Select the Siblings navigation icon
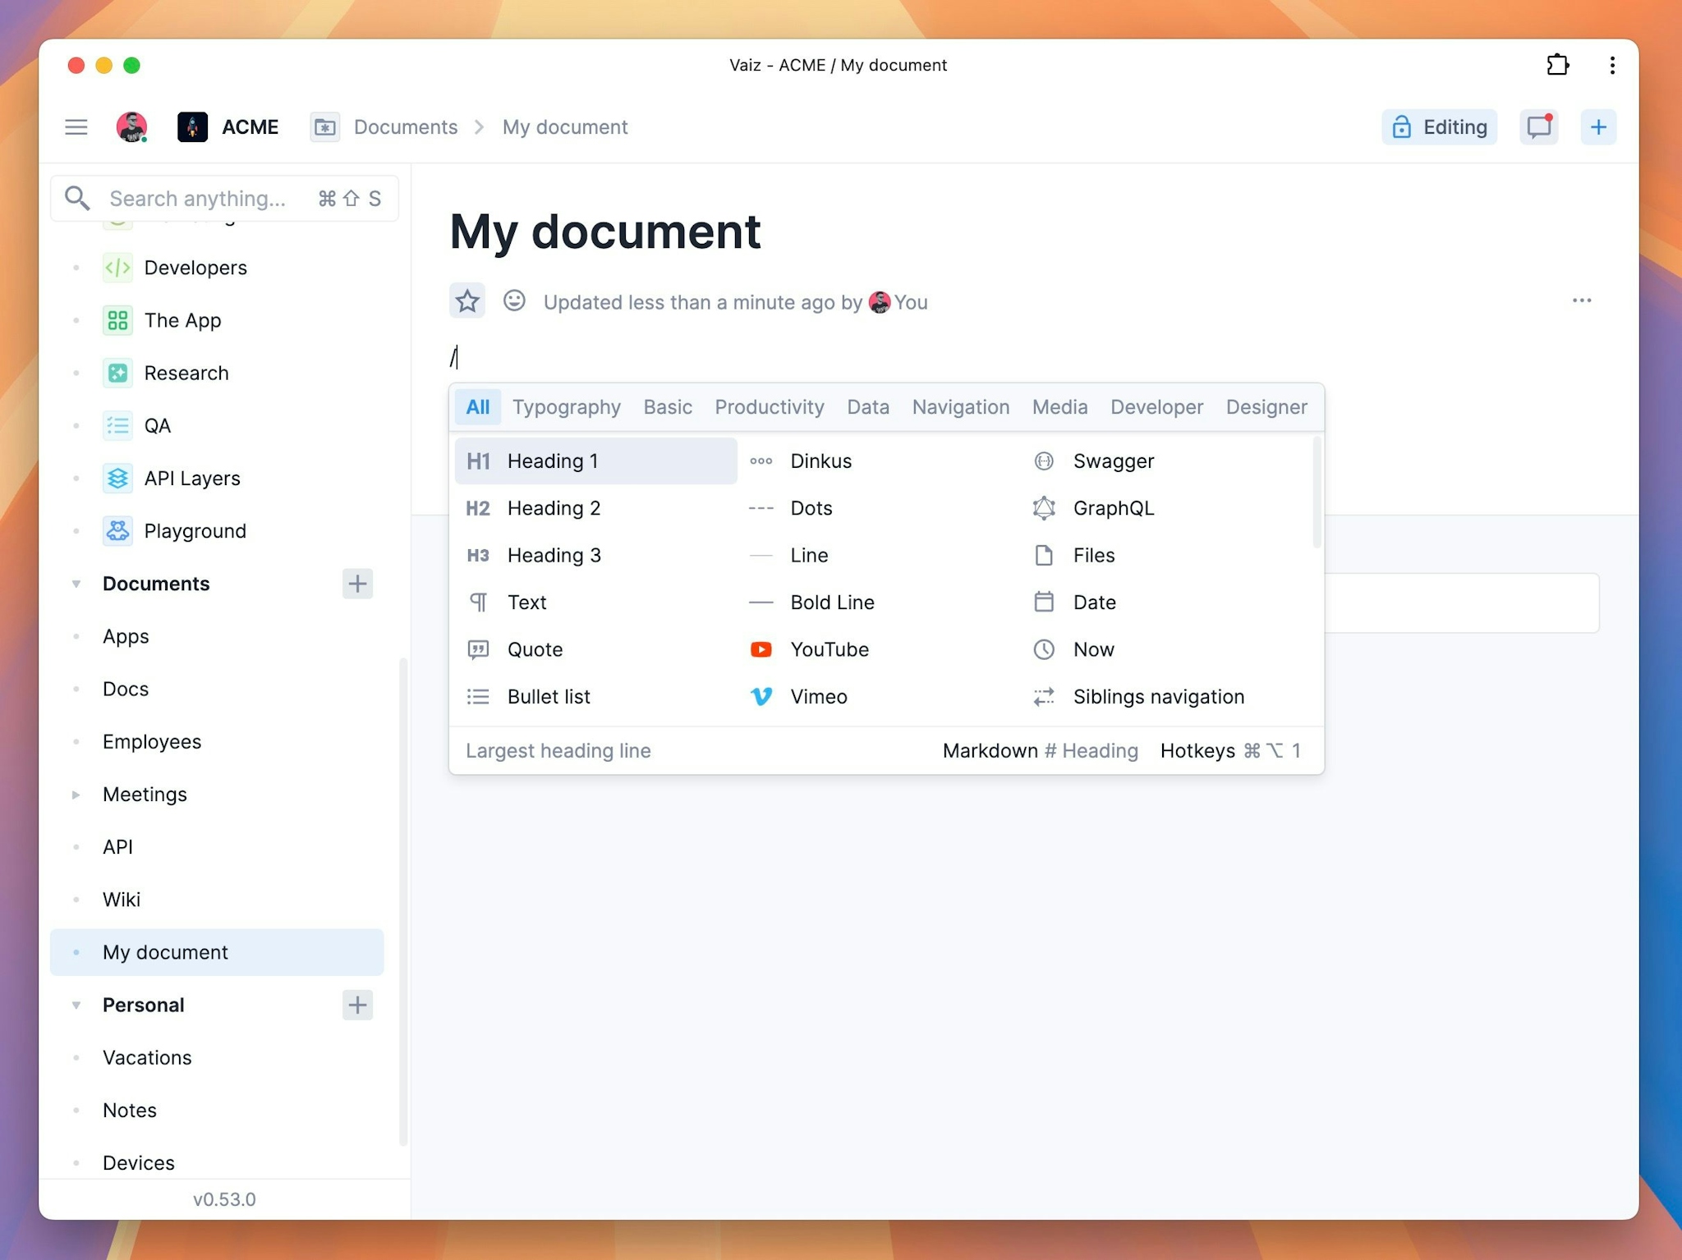Screen dimensions: 1682x1260 (1045, 695)
